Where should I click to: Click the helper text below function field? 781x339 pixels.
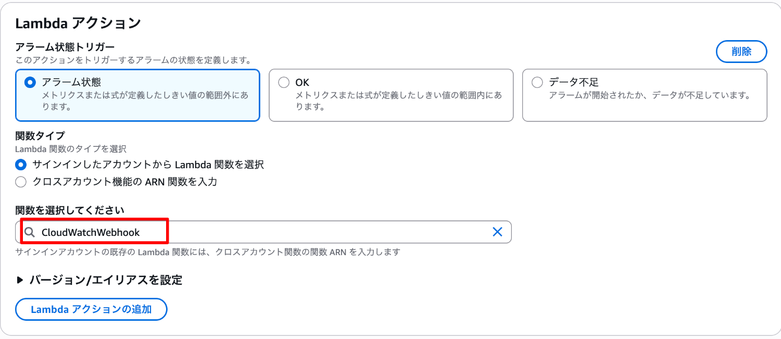tap(208, 252)
